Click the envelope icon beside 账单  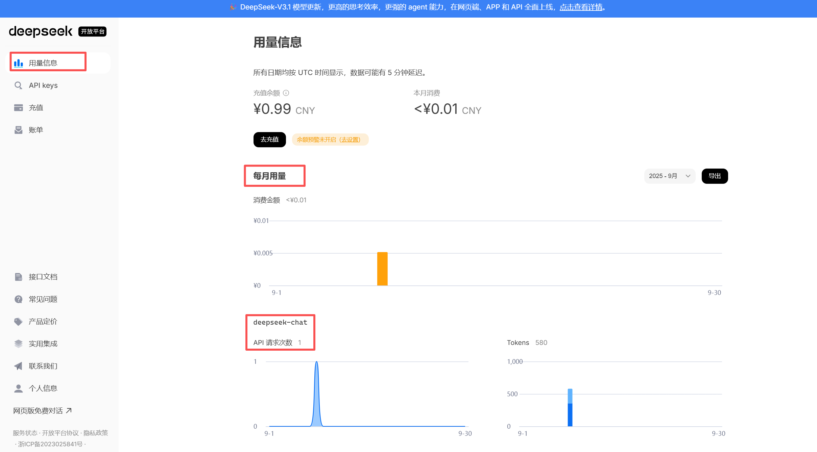click(x=18, y=130)
